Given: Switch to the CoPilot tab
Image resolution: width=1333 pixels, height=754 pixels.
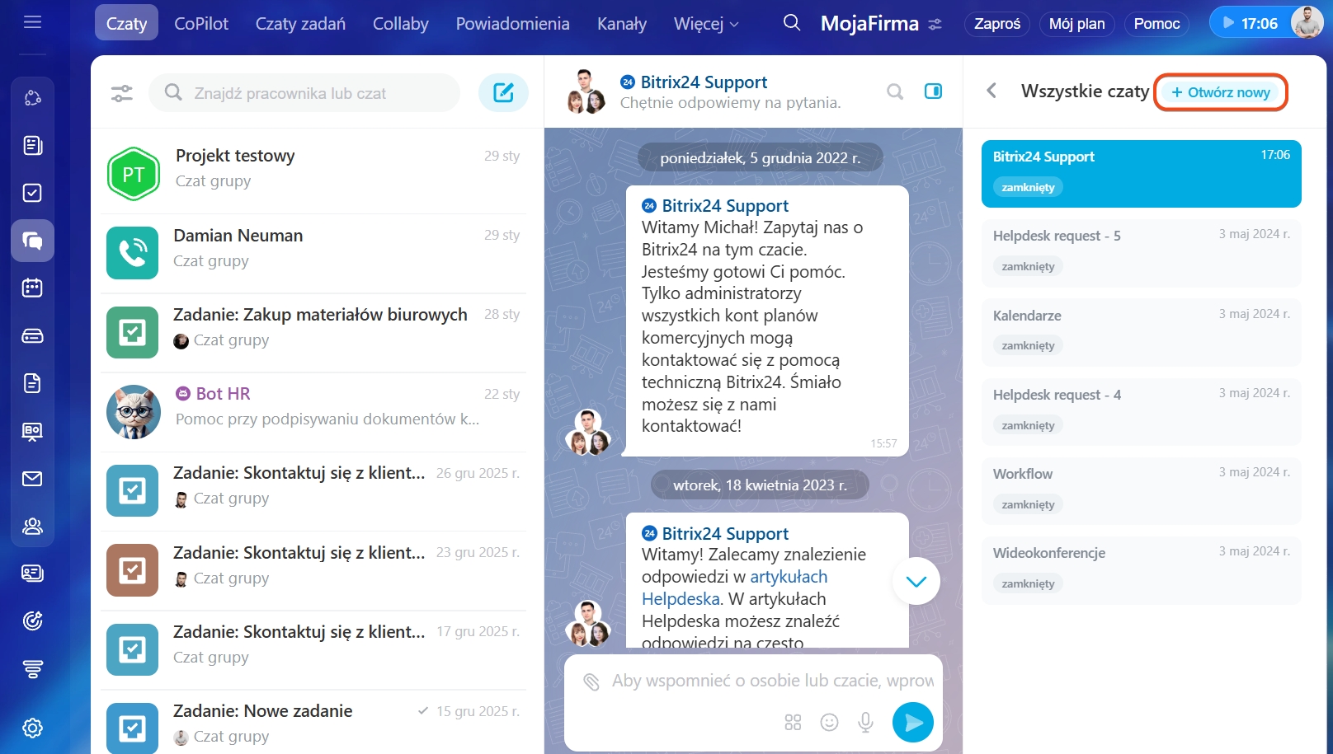Looking at the screenshot, I should click(201, 23).
